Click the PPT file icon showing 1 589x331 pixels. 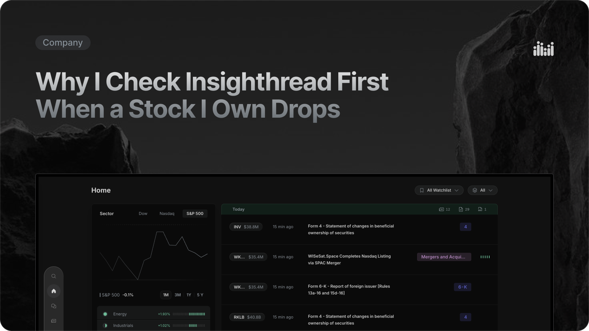[480, 209]
